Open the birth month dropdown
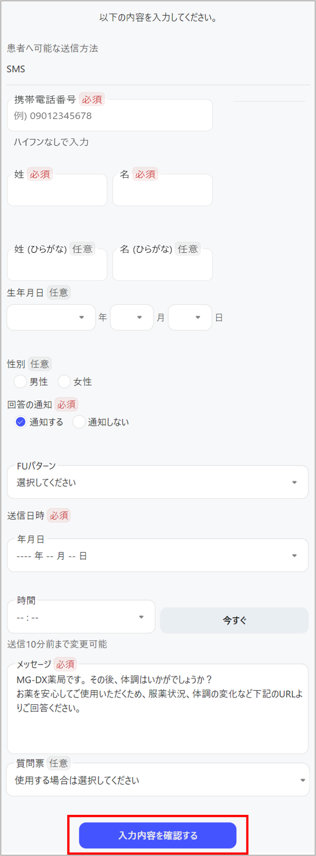 pos(131,317)
